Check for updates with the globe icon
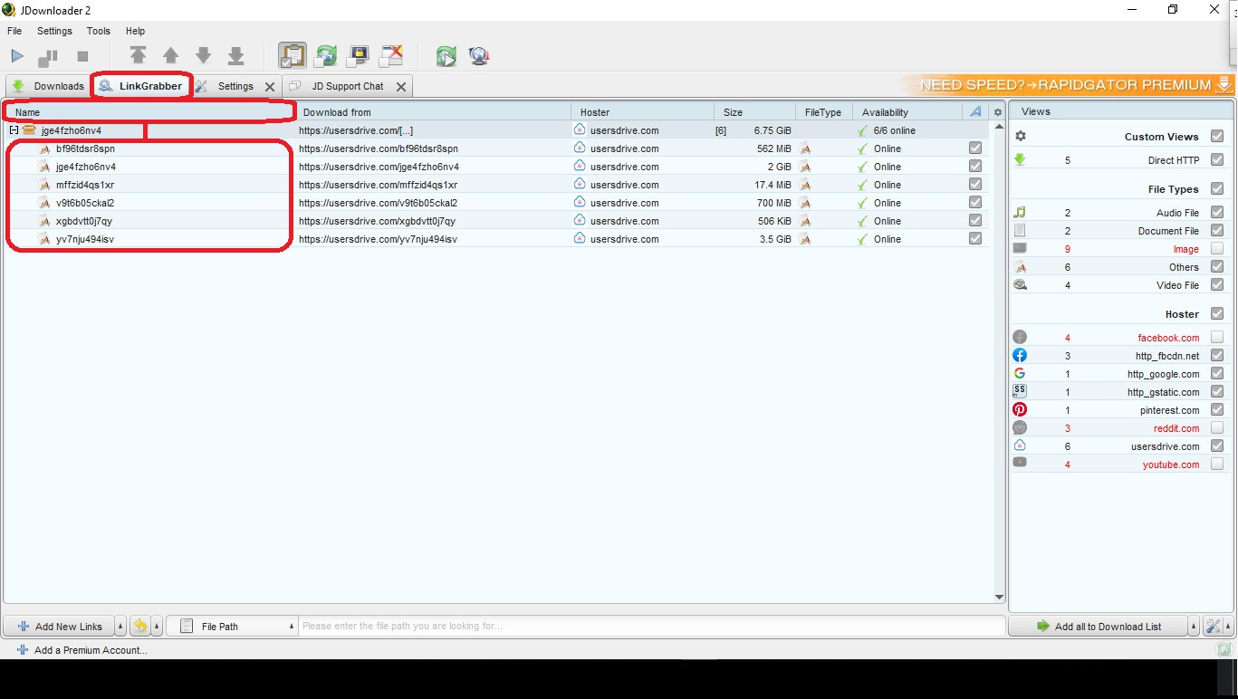Viewport: 1238px width, 699px height. coord(479,56)
